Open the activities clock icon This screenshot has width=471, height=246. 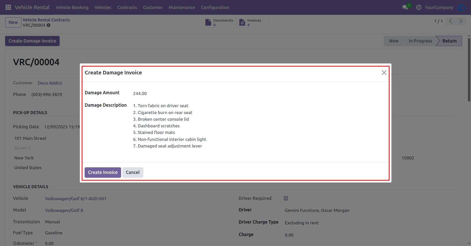(x=419, y=7)
